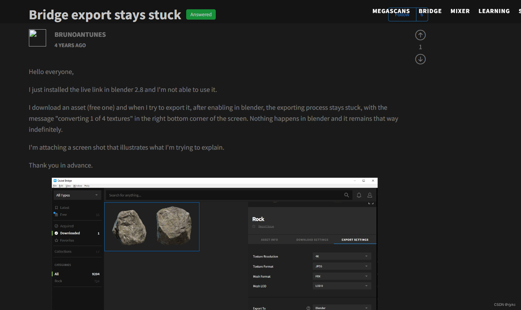Open LEARNING in top navigation

point(494,11)
